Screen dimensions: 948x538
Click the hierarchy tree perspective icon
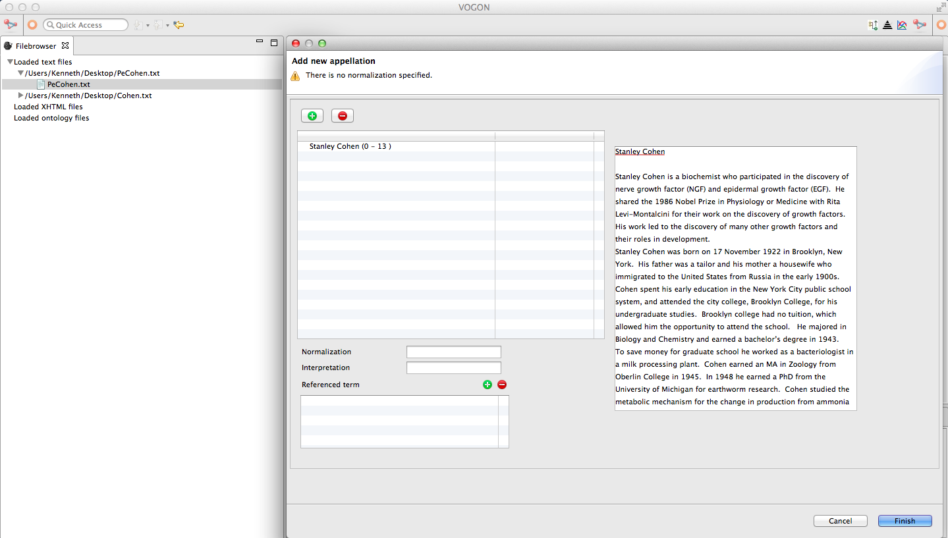pos(874,25)
